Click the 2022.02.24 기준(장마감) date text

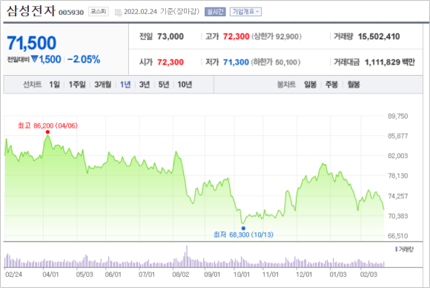pos(162,12)
